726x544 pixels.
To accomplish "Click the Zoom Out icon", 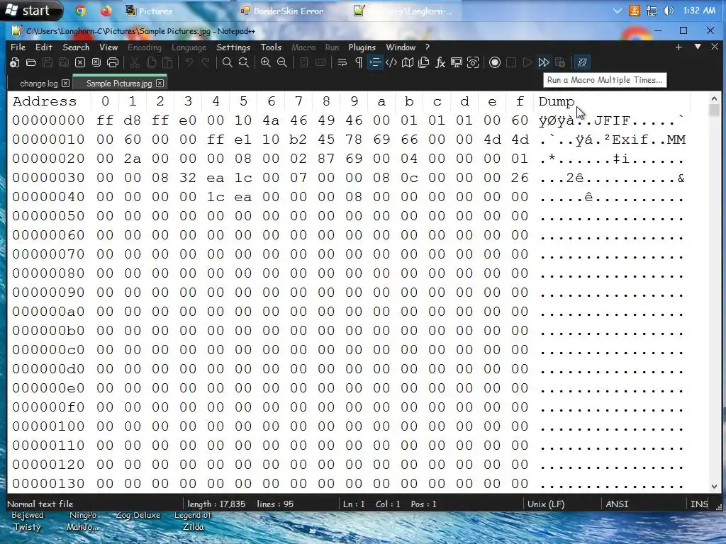I will pyautogui.click(x=282, y=62).
